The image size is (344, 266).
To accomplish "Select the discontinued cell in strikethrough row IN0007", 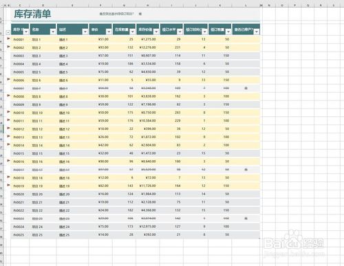I will 246,88.
